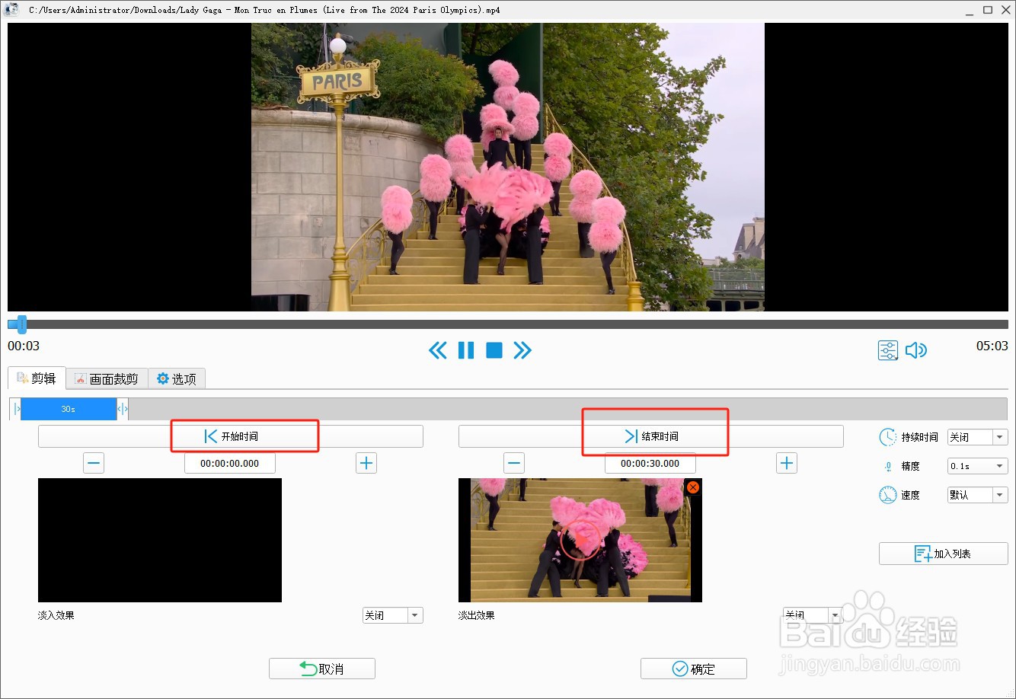Pause the video playback
This screenshot has width=1016, height=699.
pyautogui.click(x=466, y=350)
